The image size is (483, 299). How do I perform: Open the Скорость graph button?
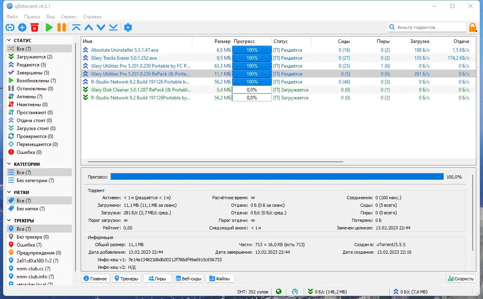[461, 279]
